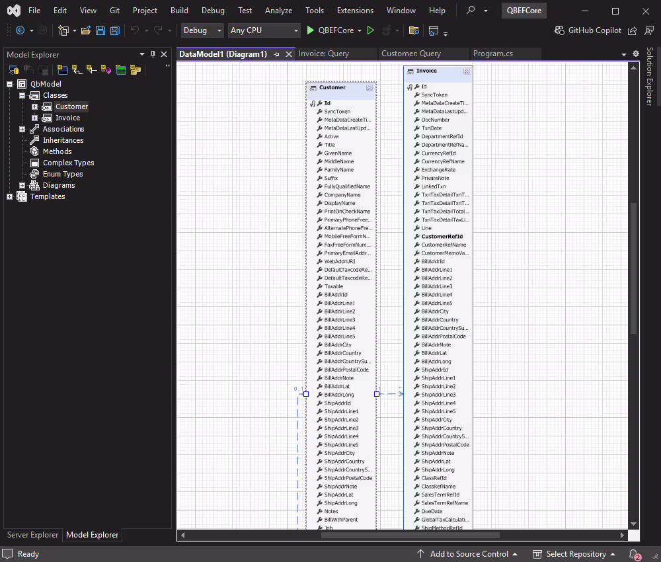Collapse the Invoice class shape in diagram
The image size is (661, 562).
(x=466, y=71)
